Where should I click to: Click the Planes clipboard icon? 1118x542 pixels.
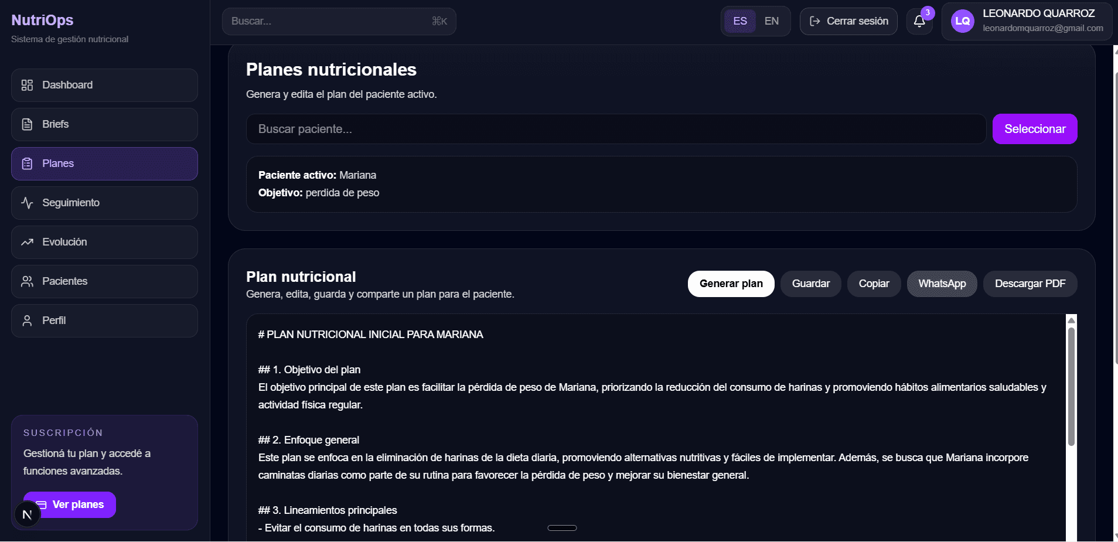(27, 163)
